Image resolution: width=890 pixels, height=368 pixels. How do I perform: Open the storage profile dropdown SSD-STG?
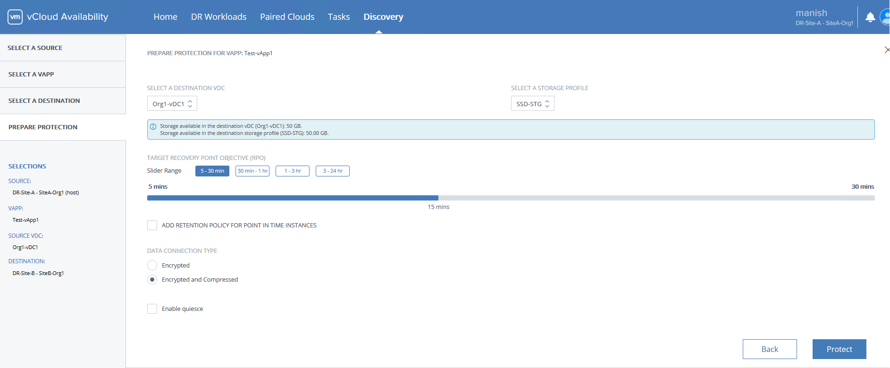[x=533, y=104]
